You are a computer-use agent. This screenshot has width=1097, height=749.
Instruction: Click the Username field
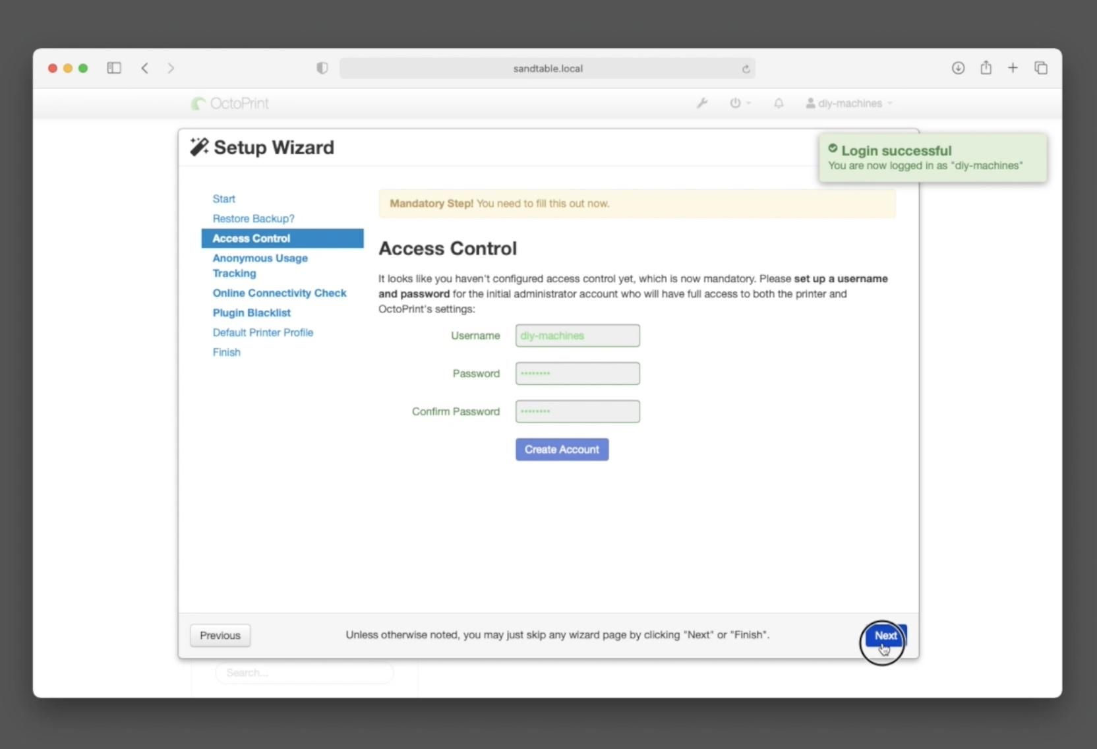click(578, 336)
